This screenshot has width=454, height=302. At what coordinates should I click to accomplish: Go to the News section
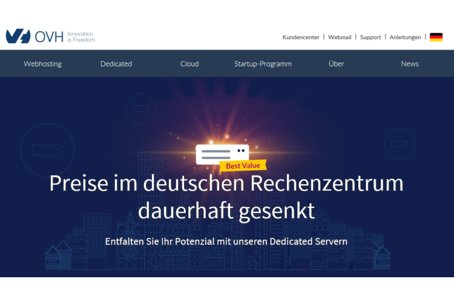click(410, 64)
